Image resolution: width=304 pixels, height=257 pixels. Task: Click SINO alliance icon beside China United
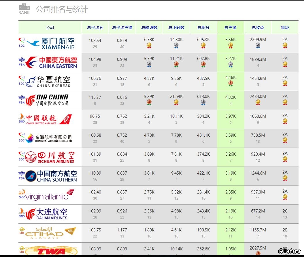(22, 118)
